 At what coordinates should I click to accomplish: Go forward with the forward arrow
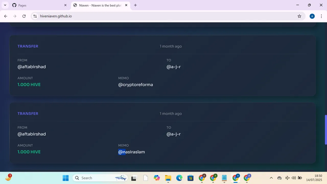point(15,16)
